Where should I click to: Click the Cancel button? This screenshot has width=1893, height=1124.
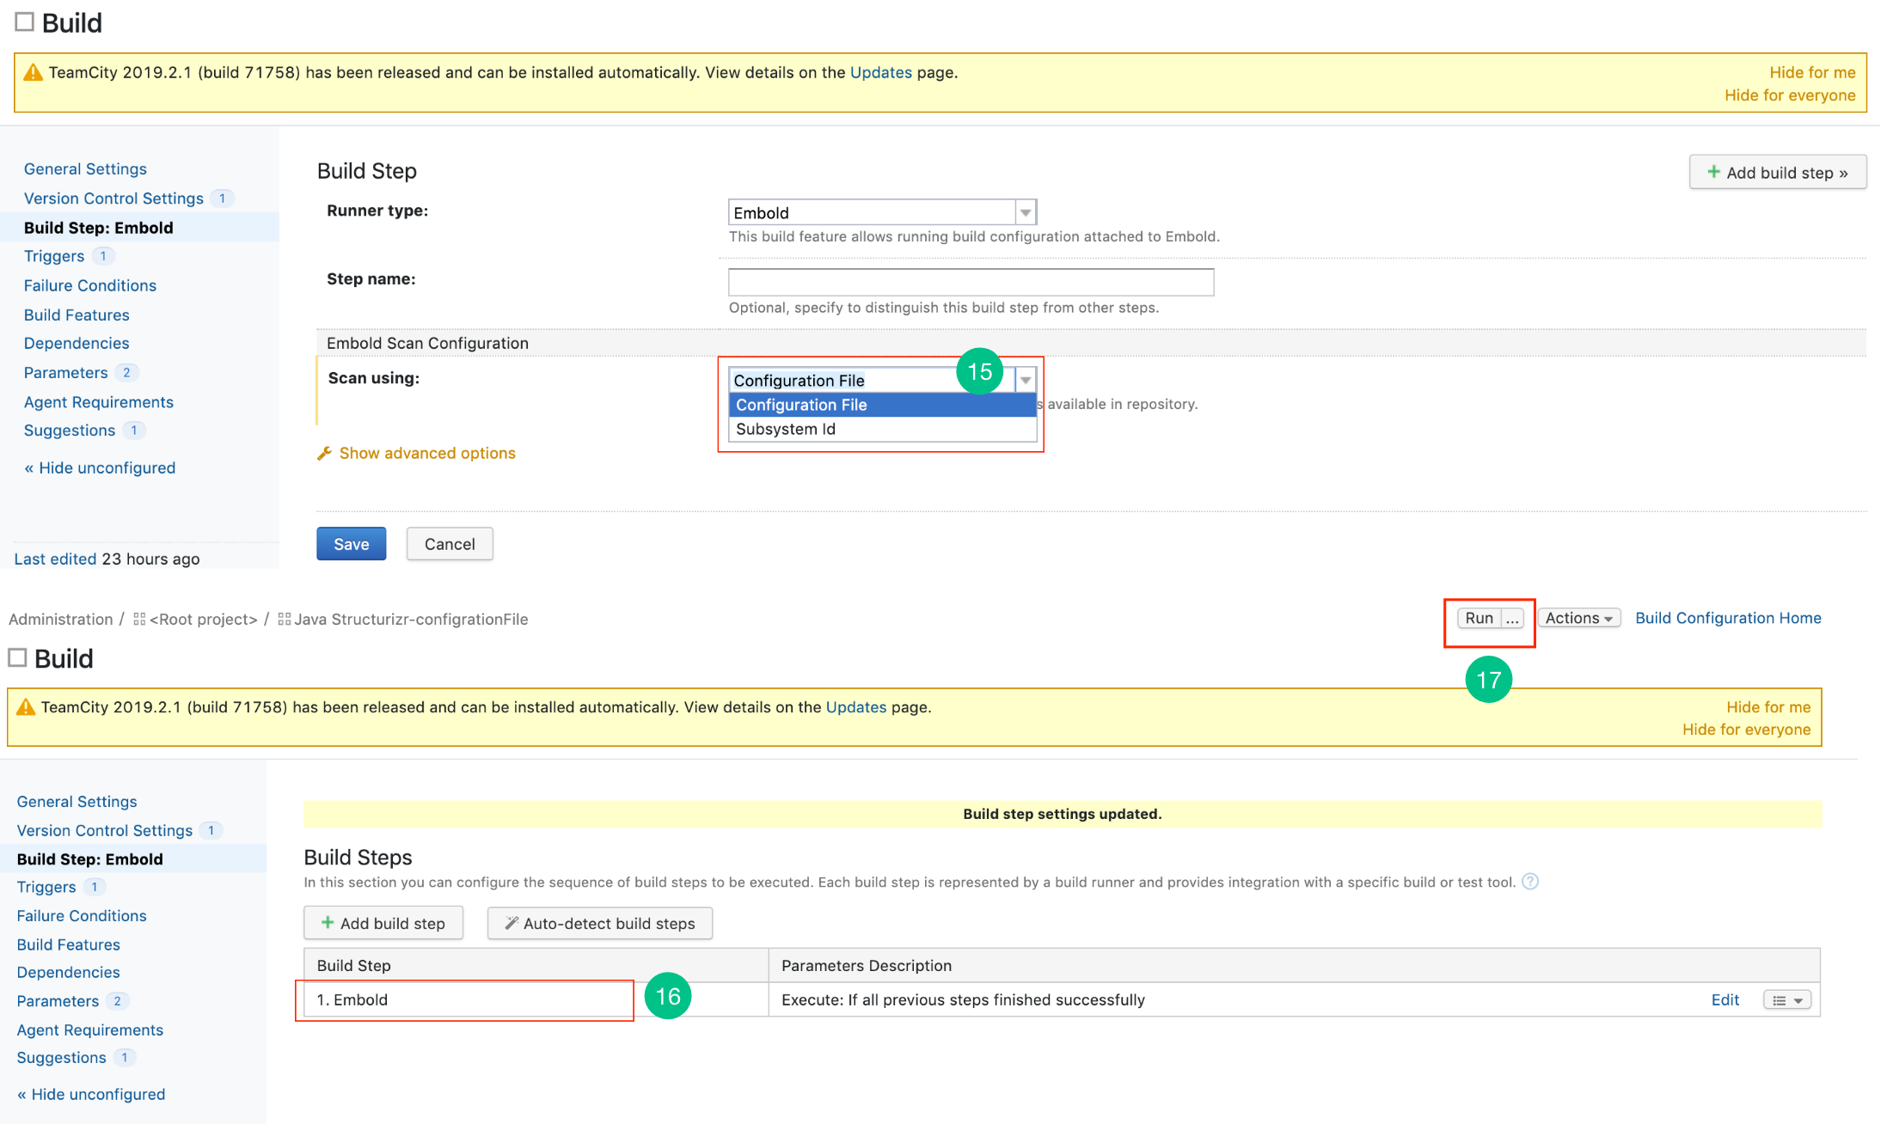450,544
